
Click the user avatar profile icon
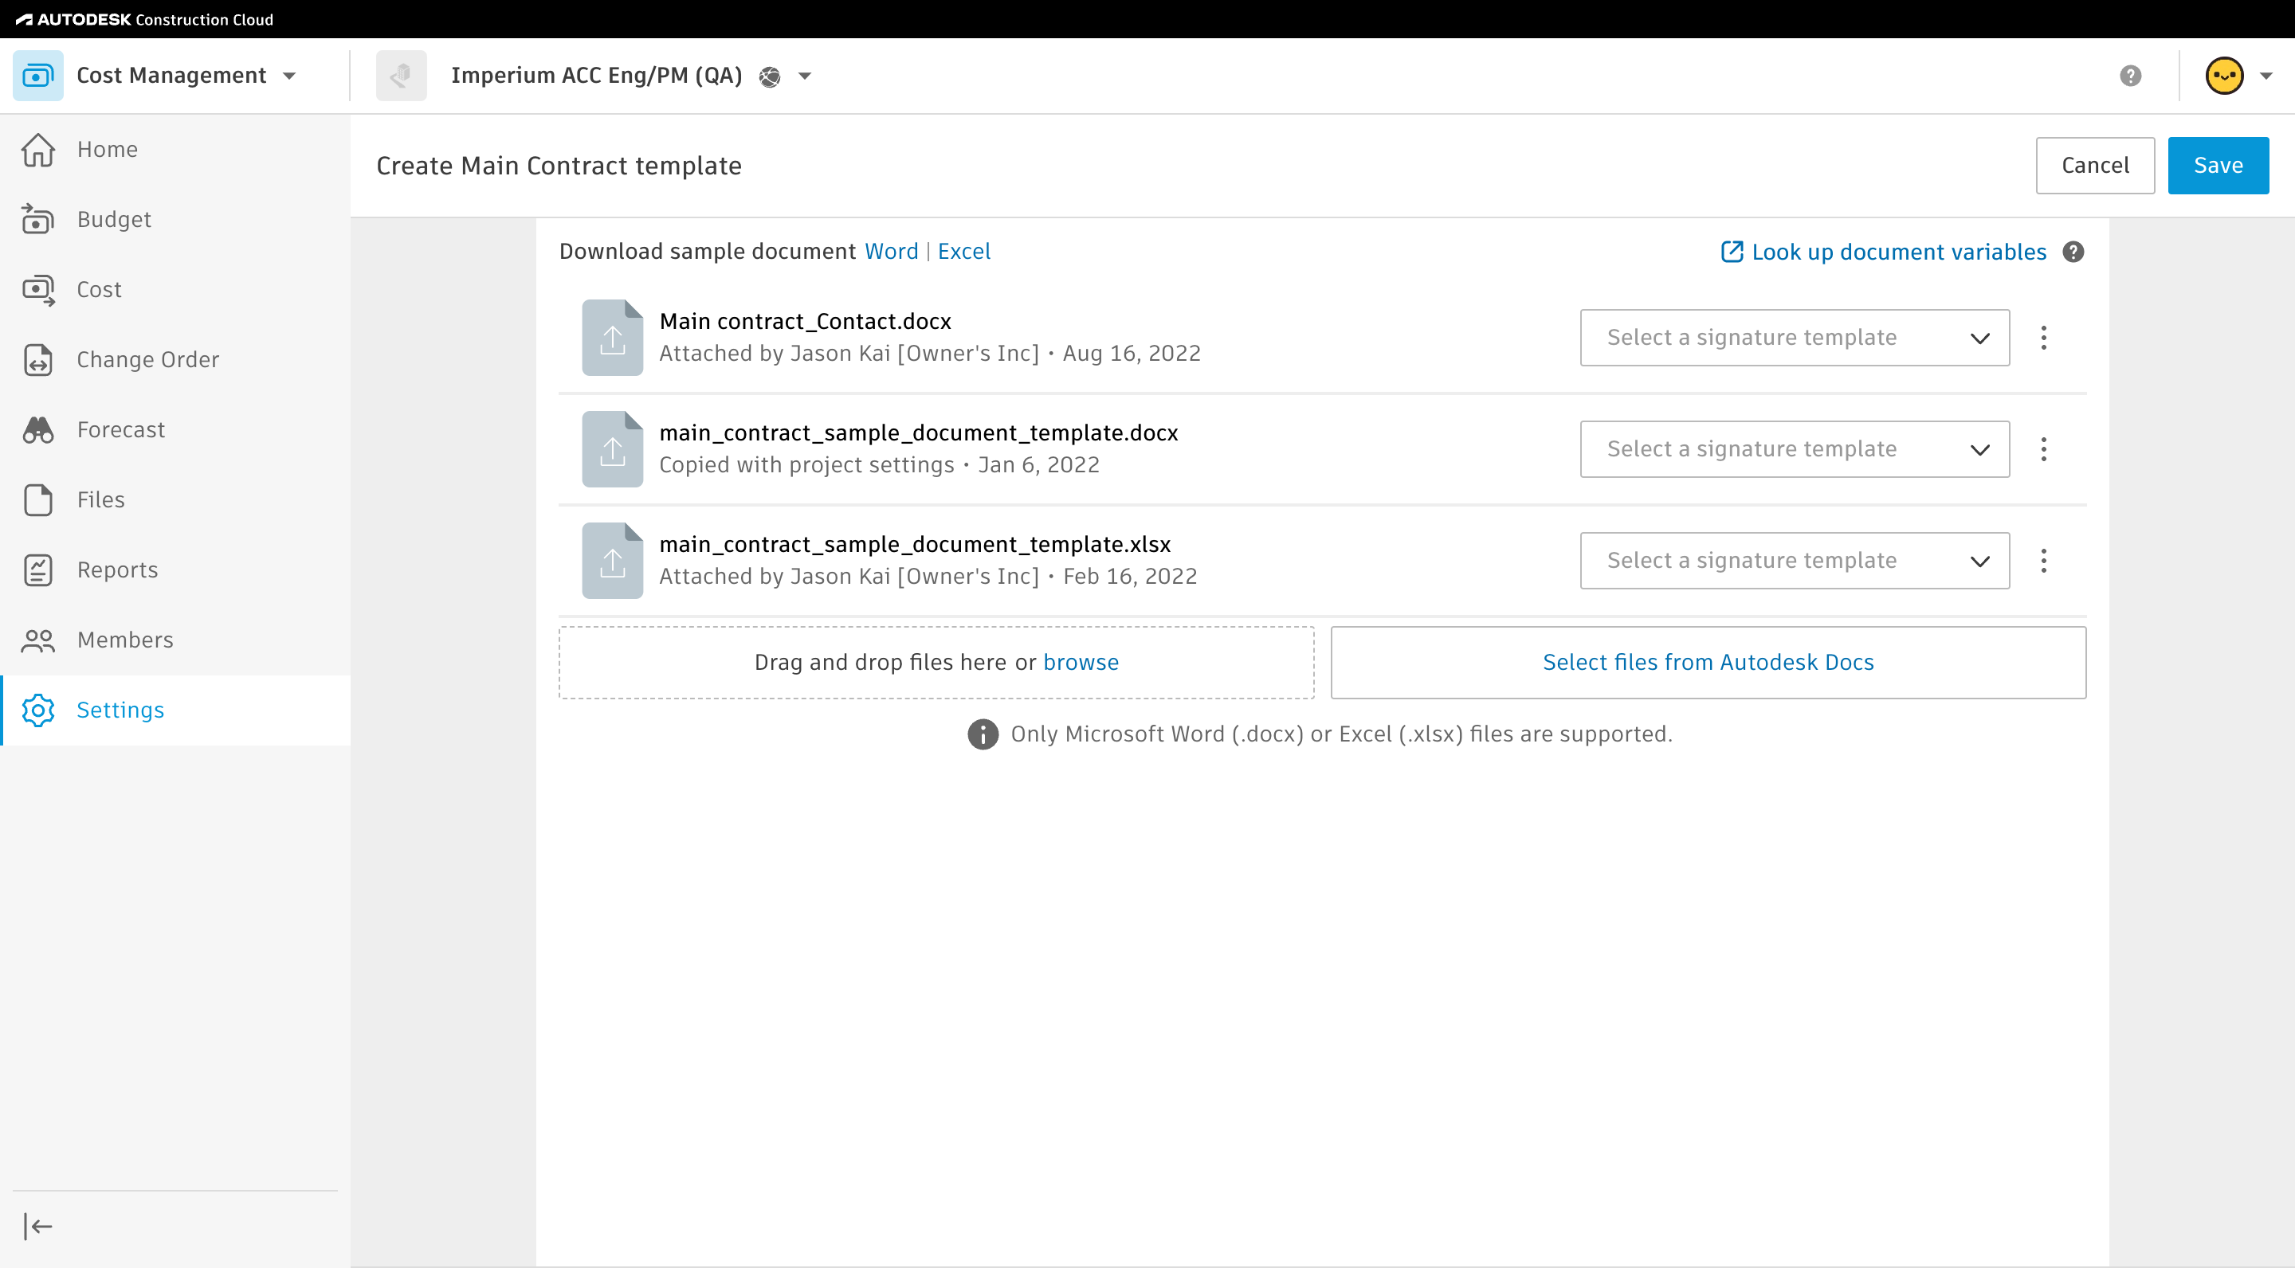tap(2224, 76)
